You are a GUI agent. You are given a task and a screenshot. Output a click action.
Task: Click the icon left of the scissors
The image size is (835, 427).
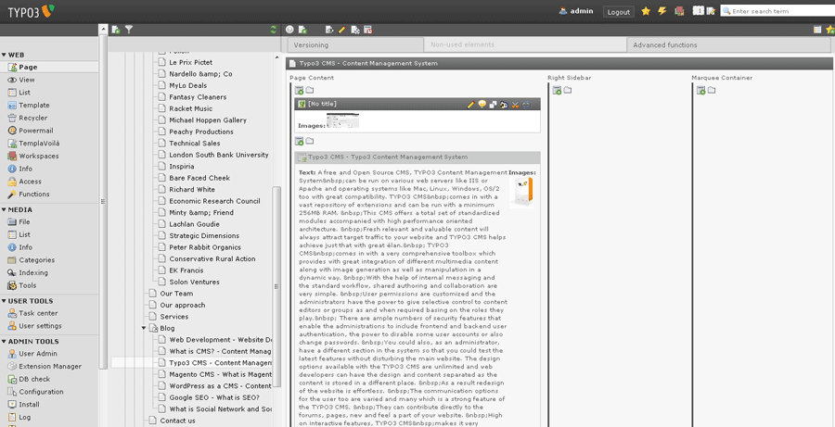tap(504, 105)
